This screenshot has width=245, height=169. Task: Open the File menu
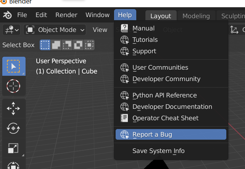coord(22,15)
